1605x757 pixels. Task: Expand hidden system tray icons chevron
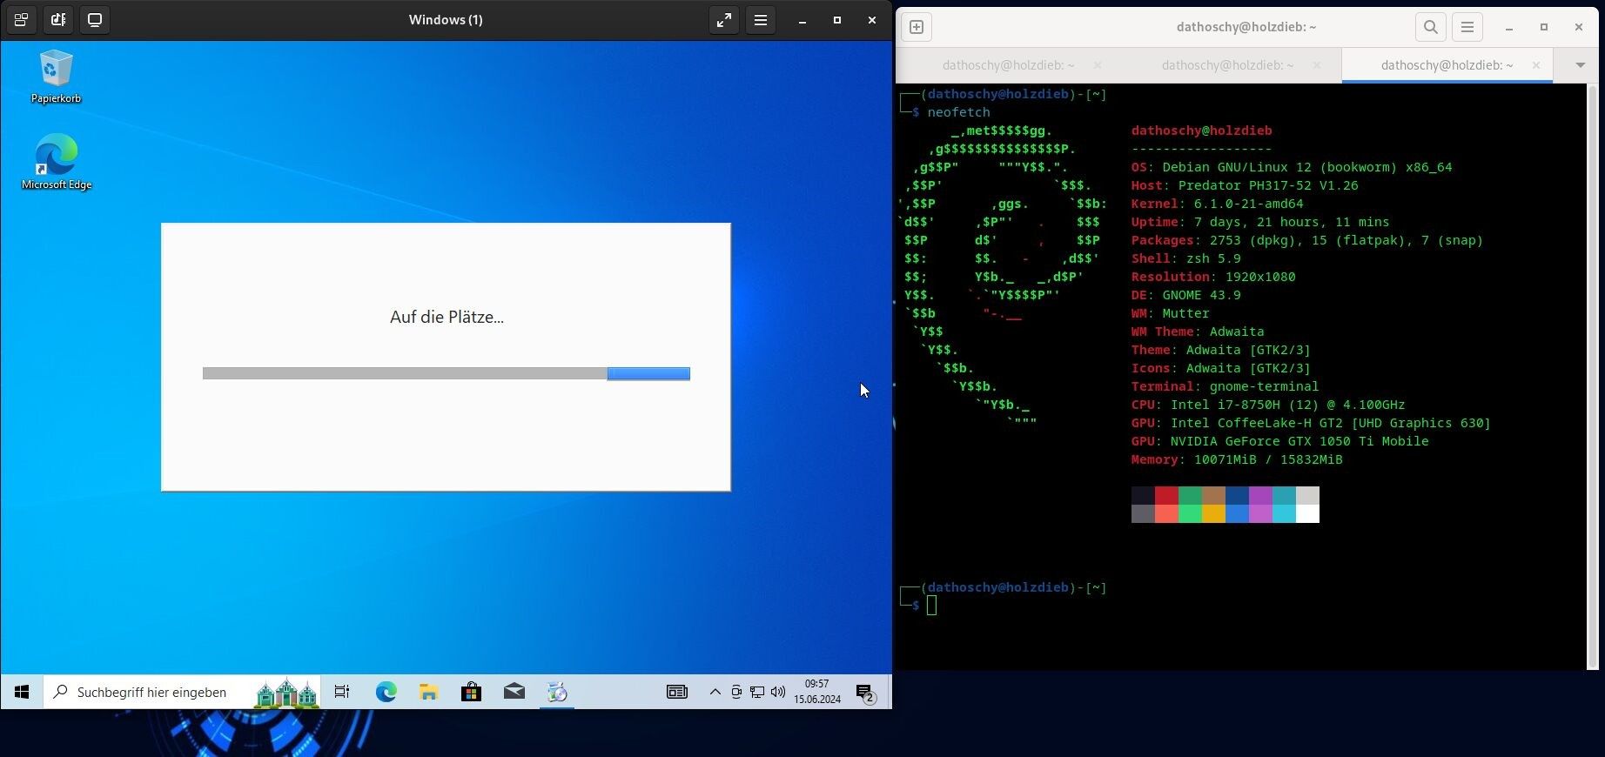point(715,692)
